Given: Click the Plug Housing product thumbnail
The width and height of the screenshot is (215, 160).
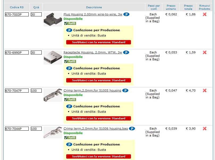Looking at the screenshot, I should pyautogui.click(x=53, y=19).
